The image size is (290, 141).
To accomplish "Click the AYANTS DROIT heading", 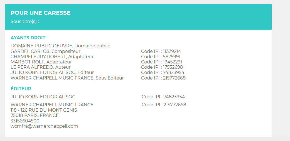I will coord(28,38).
